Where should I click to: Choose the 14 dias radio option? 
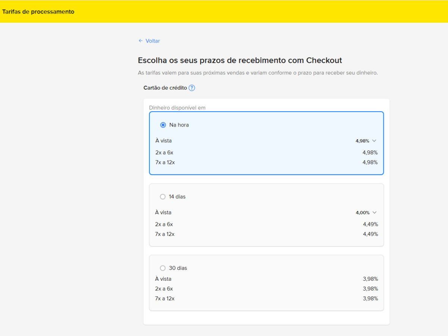(x=163, y=197)
